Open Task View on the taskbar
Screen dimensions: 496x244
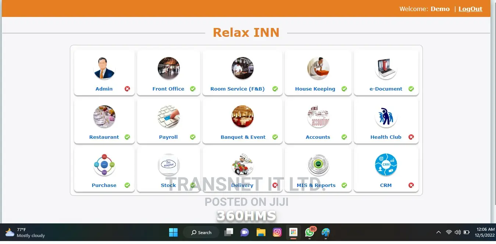click(229, 233)
